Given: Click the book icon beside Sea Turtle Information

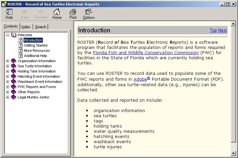Looking at the screenshot, I should pos(13,66).
